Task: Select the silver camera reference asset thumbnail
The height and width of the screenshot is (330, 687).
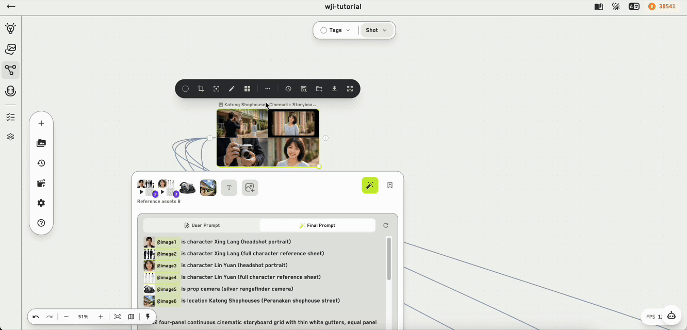Action: [187, 188]
